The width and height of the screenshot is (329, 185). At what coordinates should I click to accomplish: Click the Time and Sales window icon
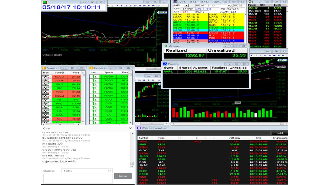pos(251,2)
